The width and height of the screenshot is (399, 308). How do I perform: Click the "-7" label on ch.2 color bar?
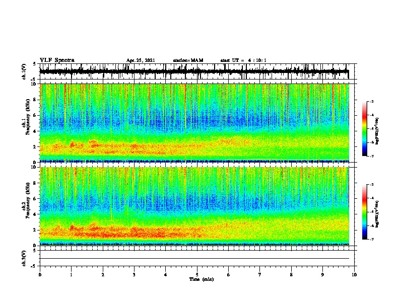point(372,240)
